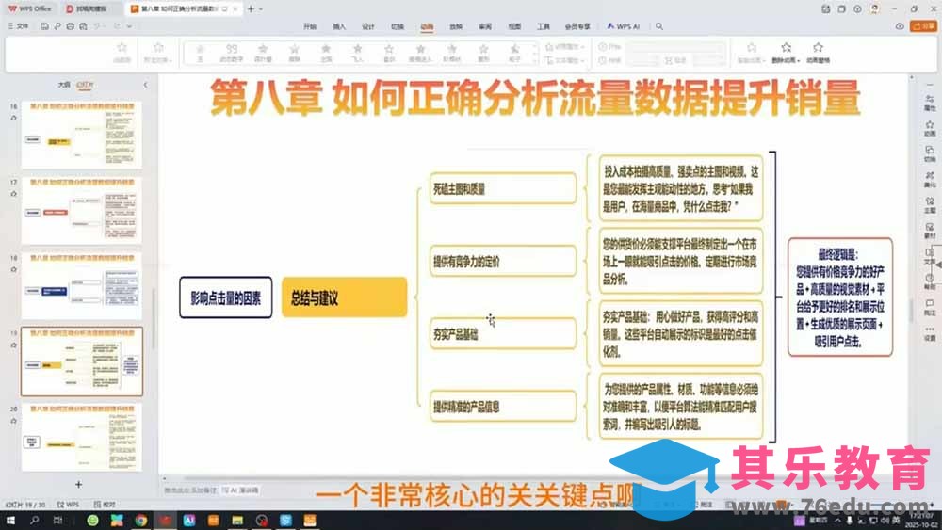This screenshot has width=942, height=530.
Task: Click the animation star marker under slide 16
Action: coord(14,119)
